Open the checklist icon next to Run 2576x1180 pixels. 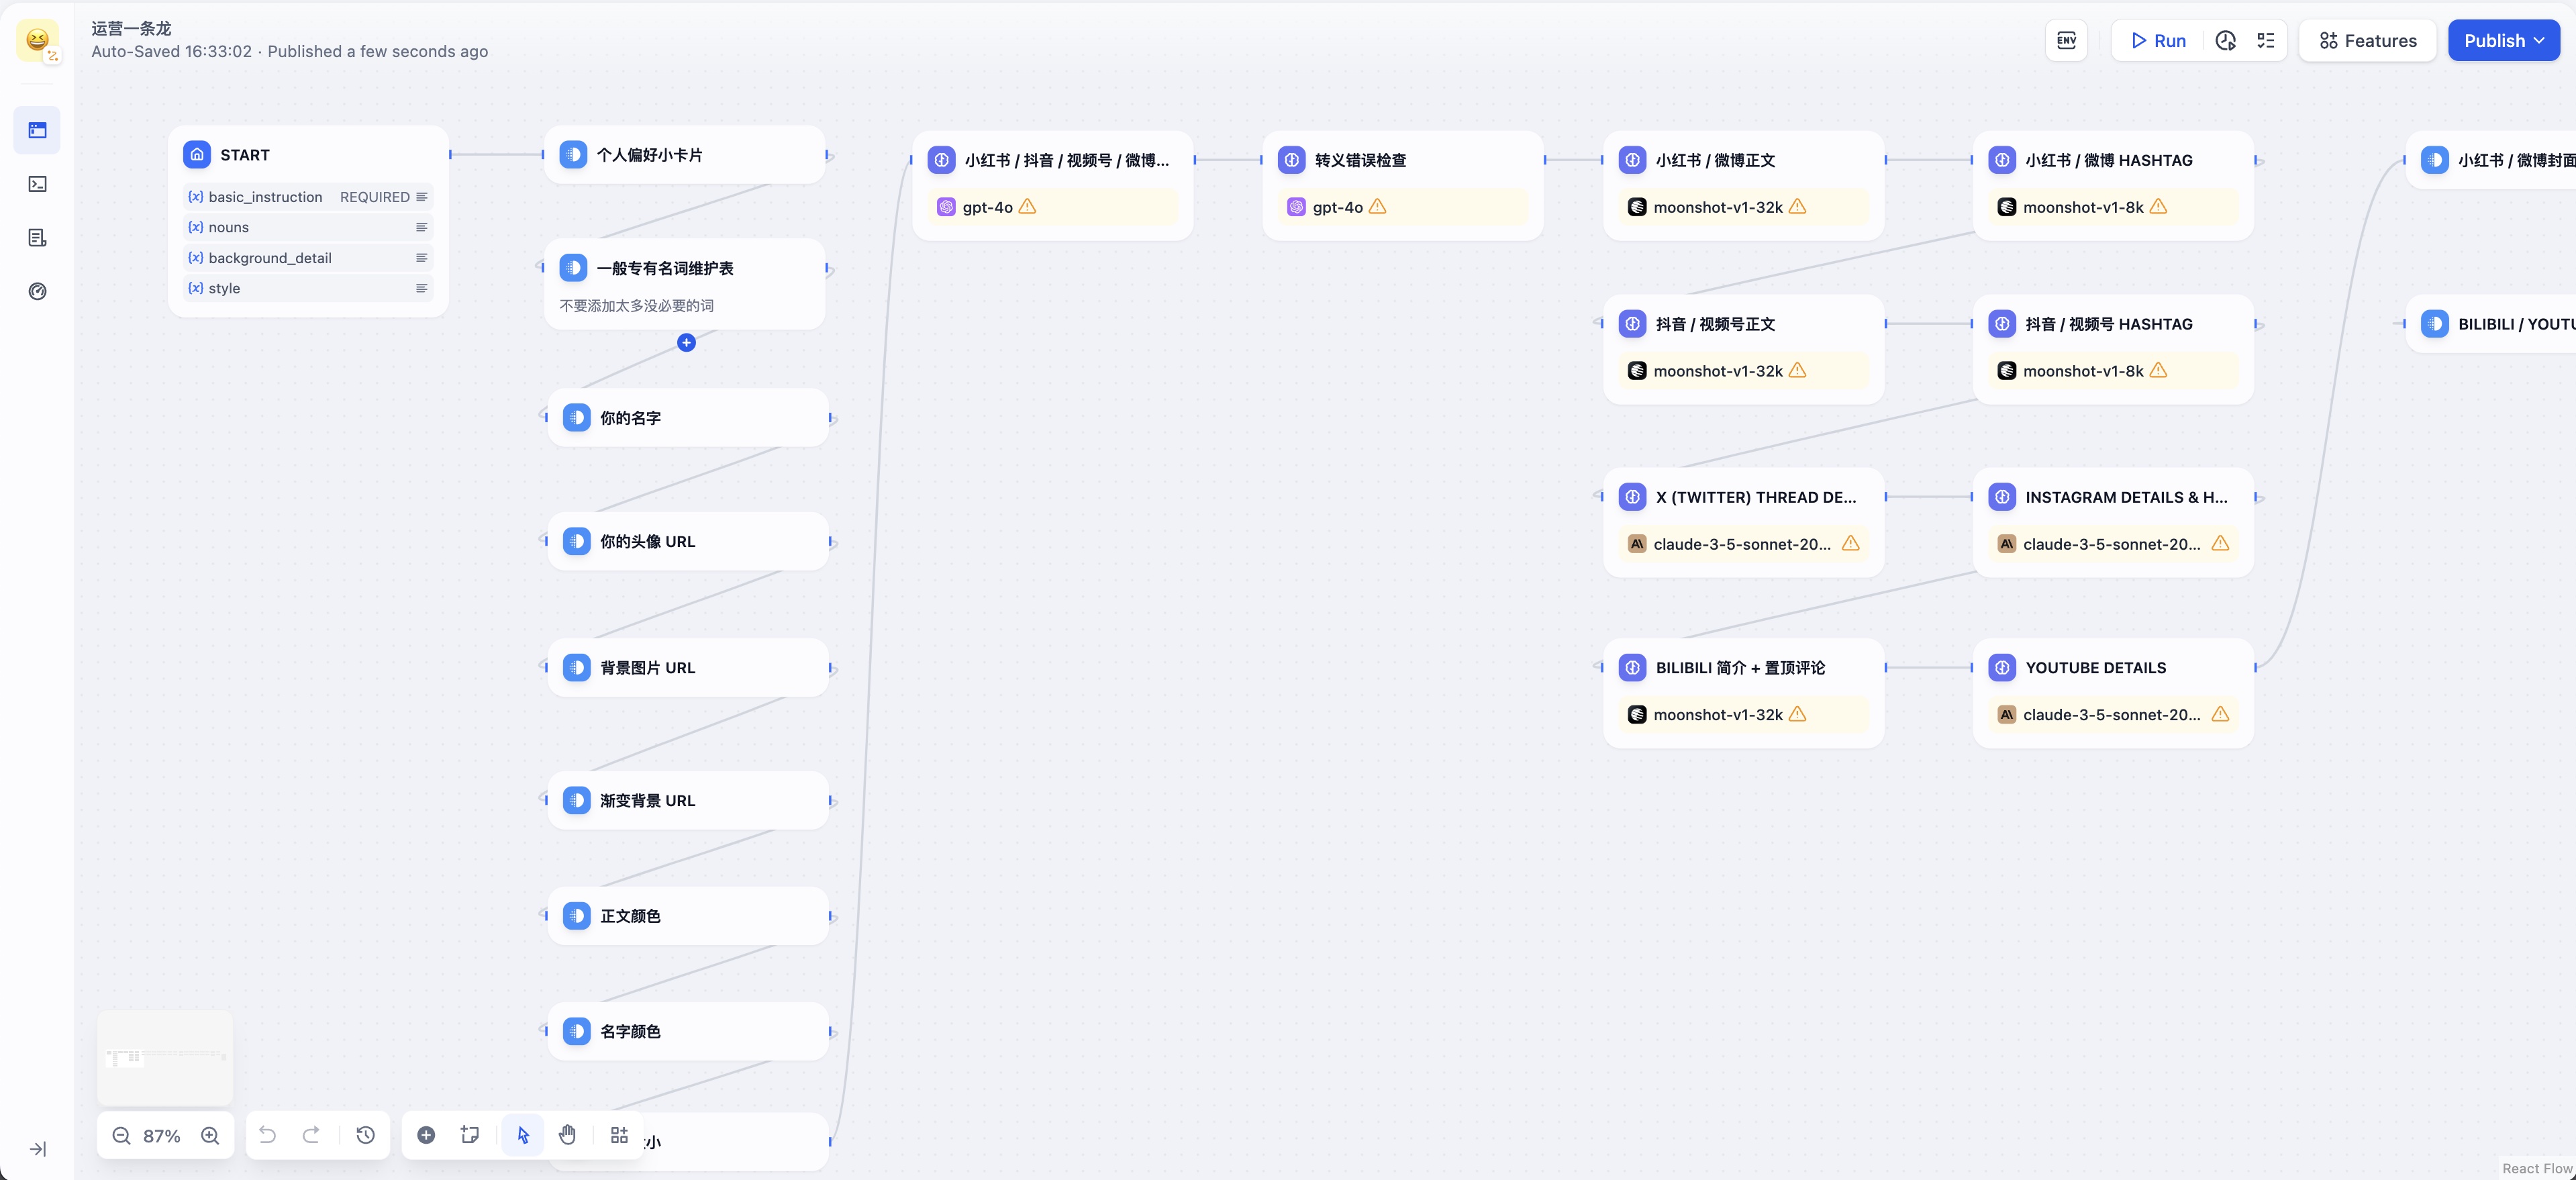pos(2265,41)
